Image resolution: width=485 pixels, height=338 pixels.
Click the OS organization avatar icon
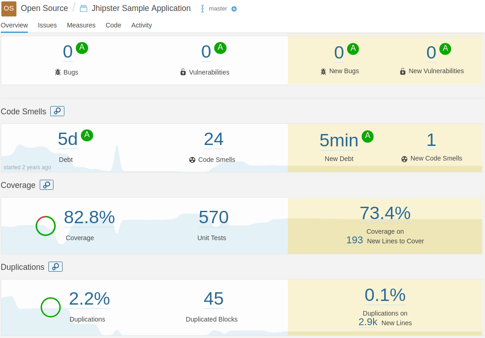click(x=9, y=8)
